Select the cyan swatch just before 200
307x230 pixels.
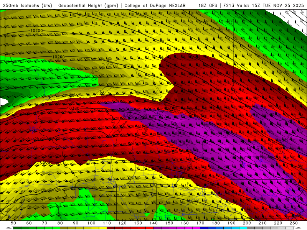click(x=243, y=228)
